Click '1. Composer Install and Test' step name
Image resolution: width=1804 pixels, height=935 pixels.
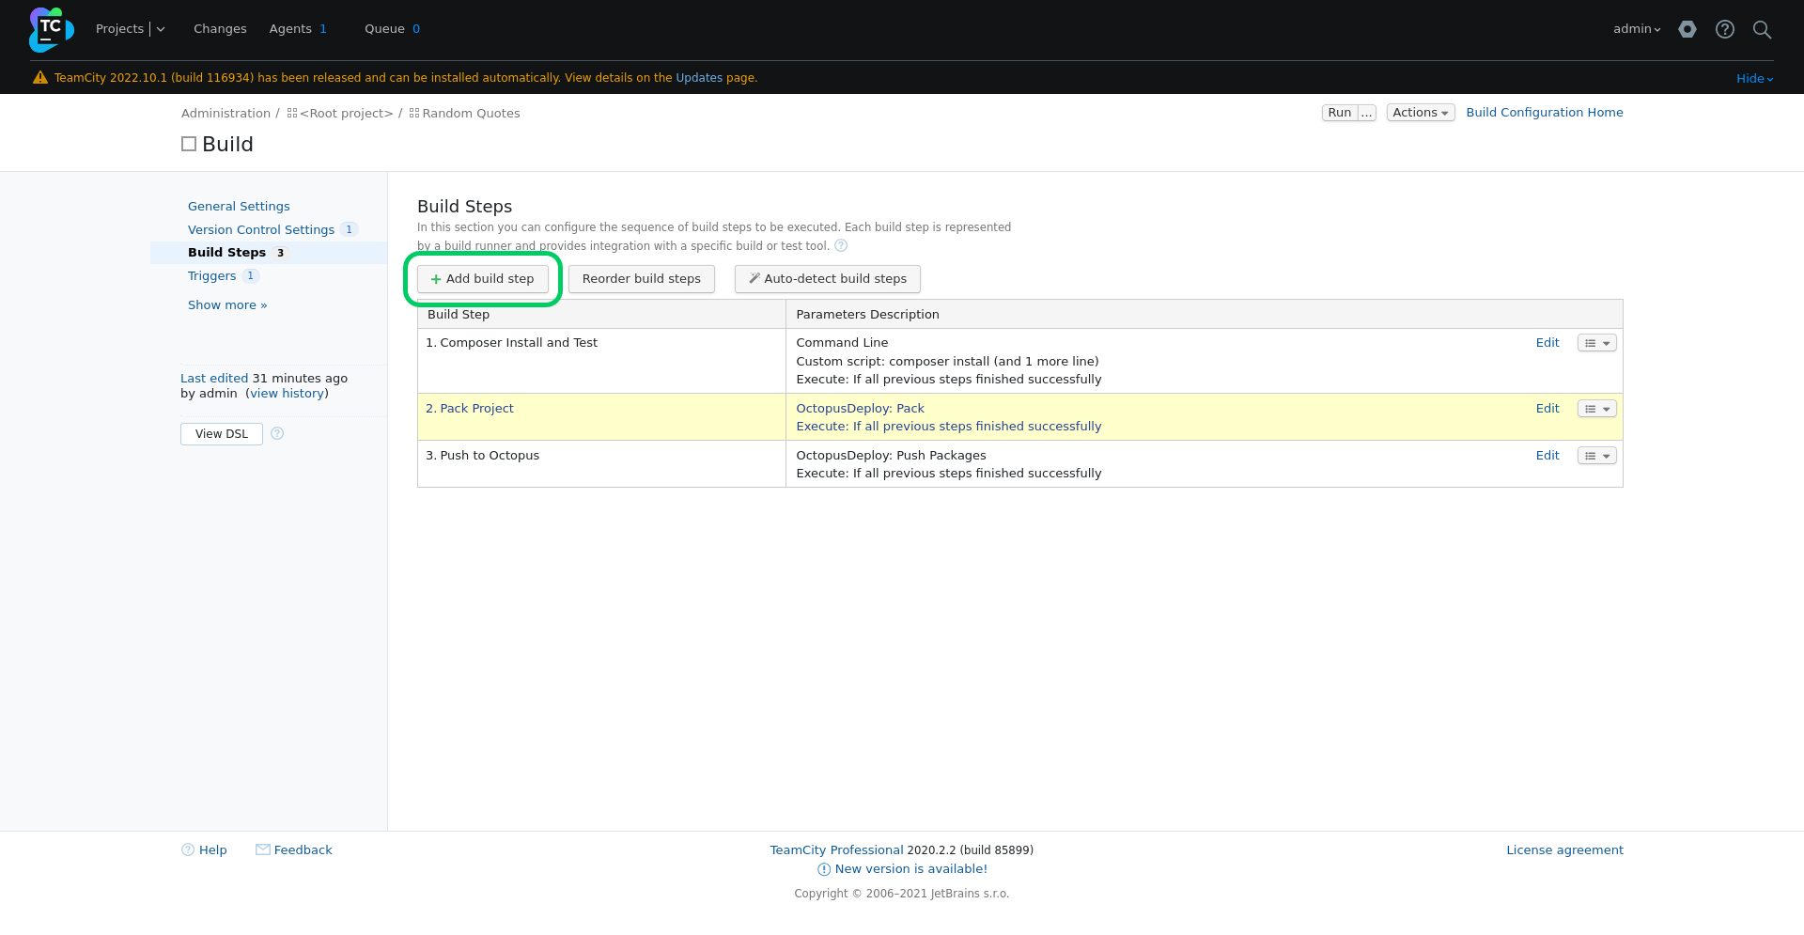511,343
